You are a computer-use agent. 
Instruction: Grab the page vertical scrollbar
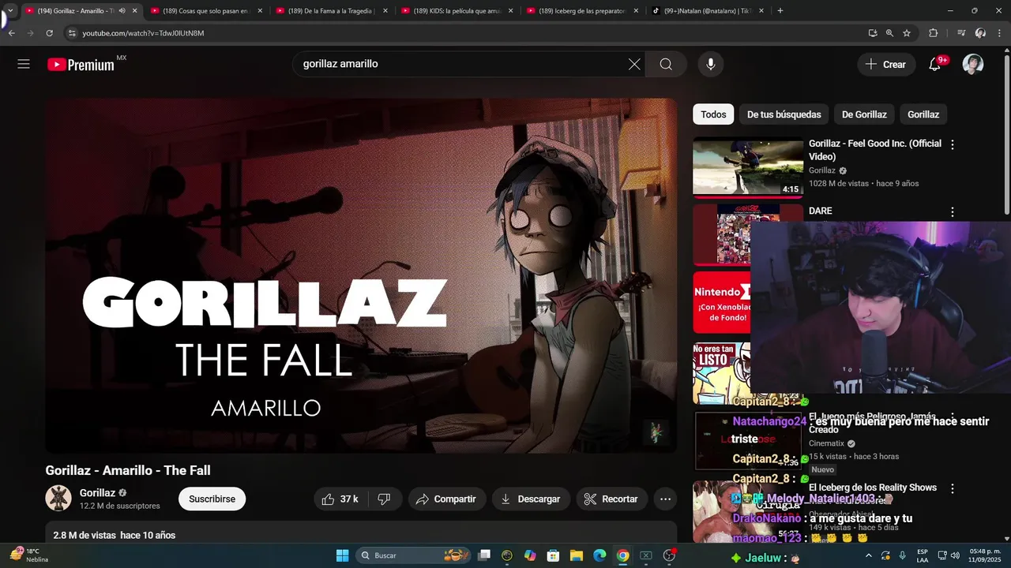[x=1006, y=134]
